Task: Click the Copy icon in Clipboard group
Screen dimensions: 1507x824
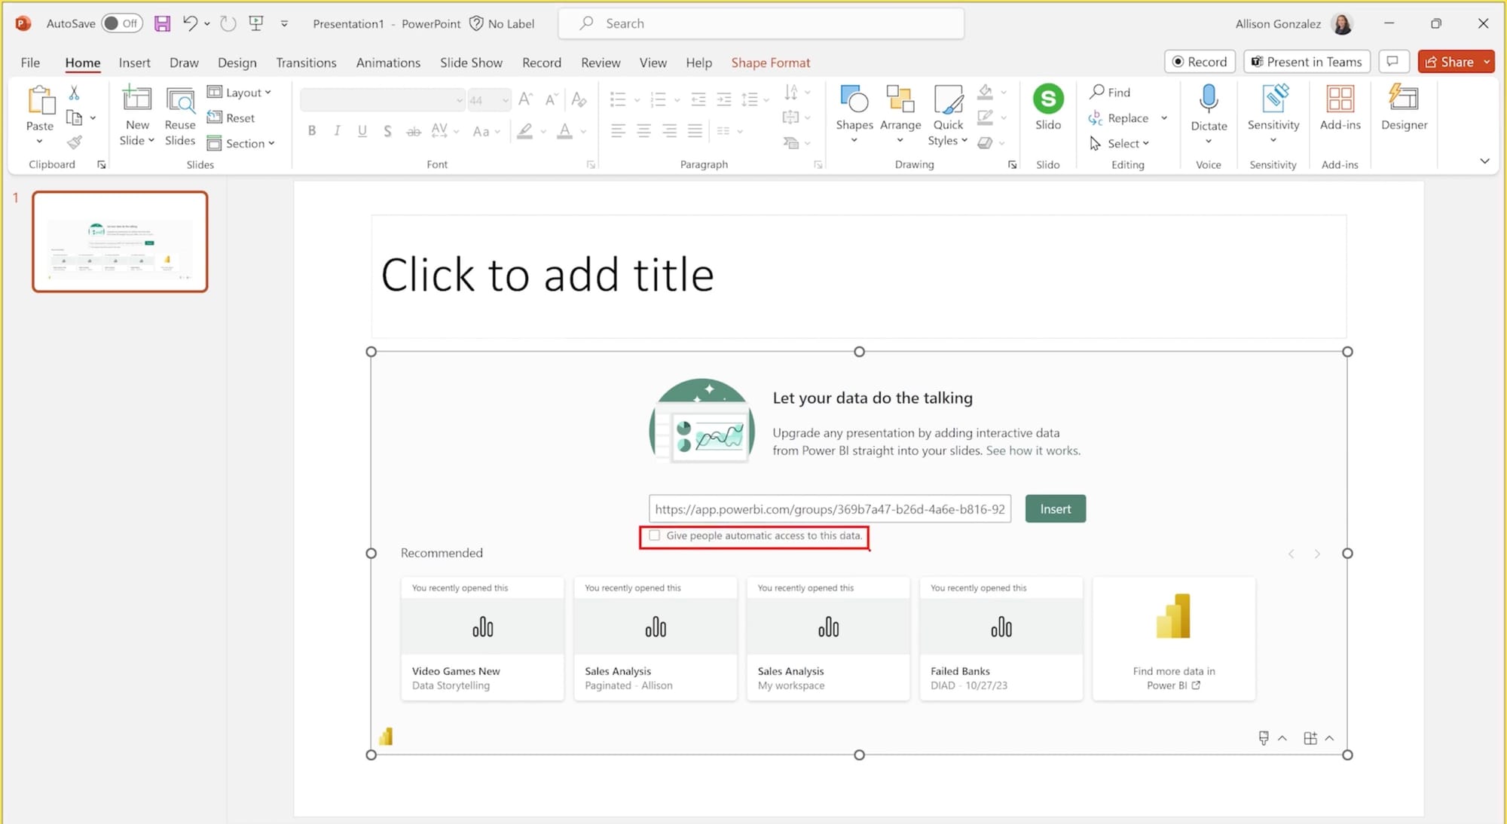Action: [74, 117]
